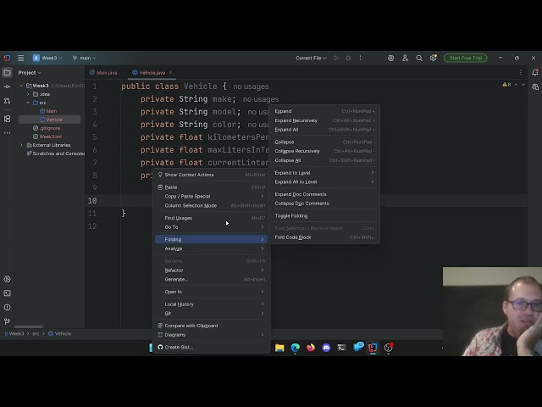
Task: Open Discord from taskbar
Action: [326, 348]
